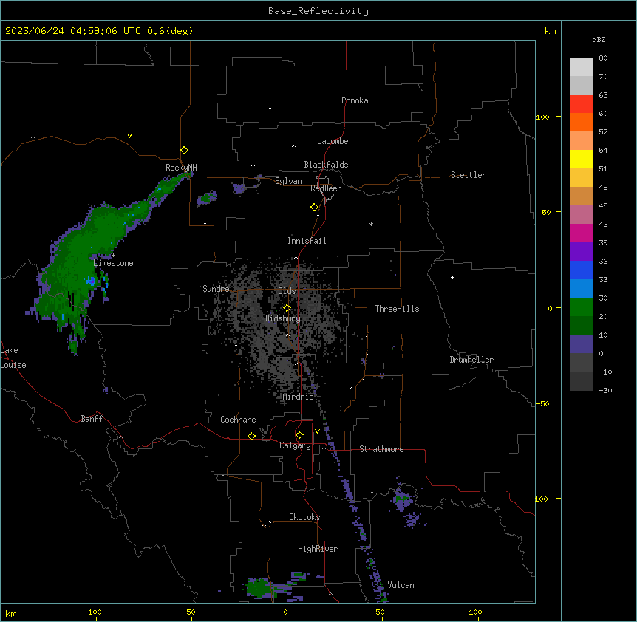
Task: Click the 60 dBZ orange color swatch
Action: 581,122
